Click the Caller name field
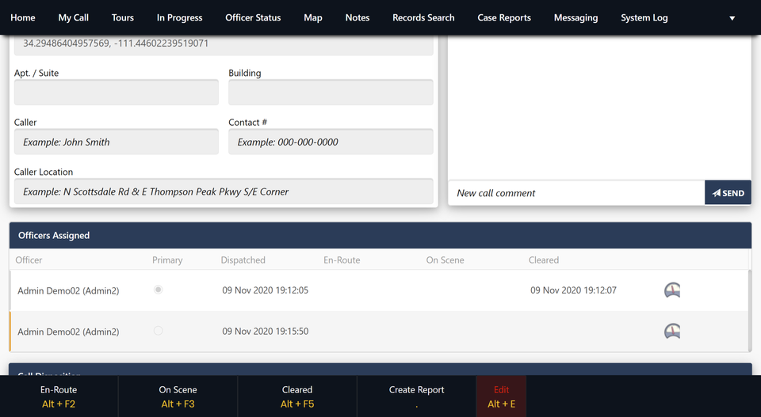The image size is (761, 417). 117,142
